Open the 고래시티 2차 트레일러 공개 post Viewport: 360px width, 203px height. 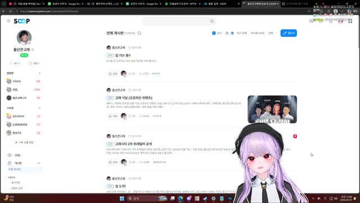coord(133,144)
